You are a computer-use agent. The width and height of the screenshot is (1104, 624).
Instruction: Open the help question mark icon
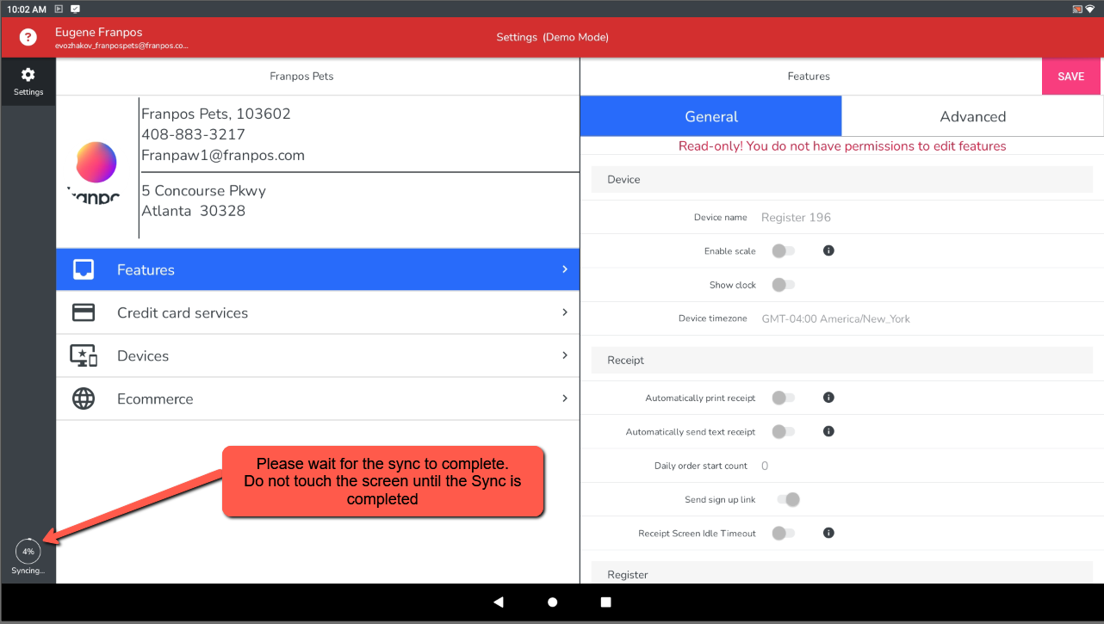(x=28, y=37)
